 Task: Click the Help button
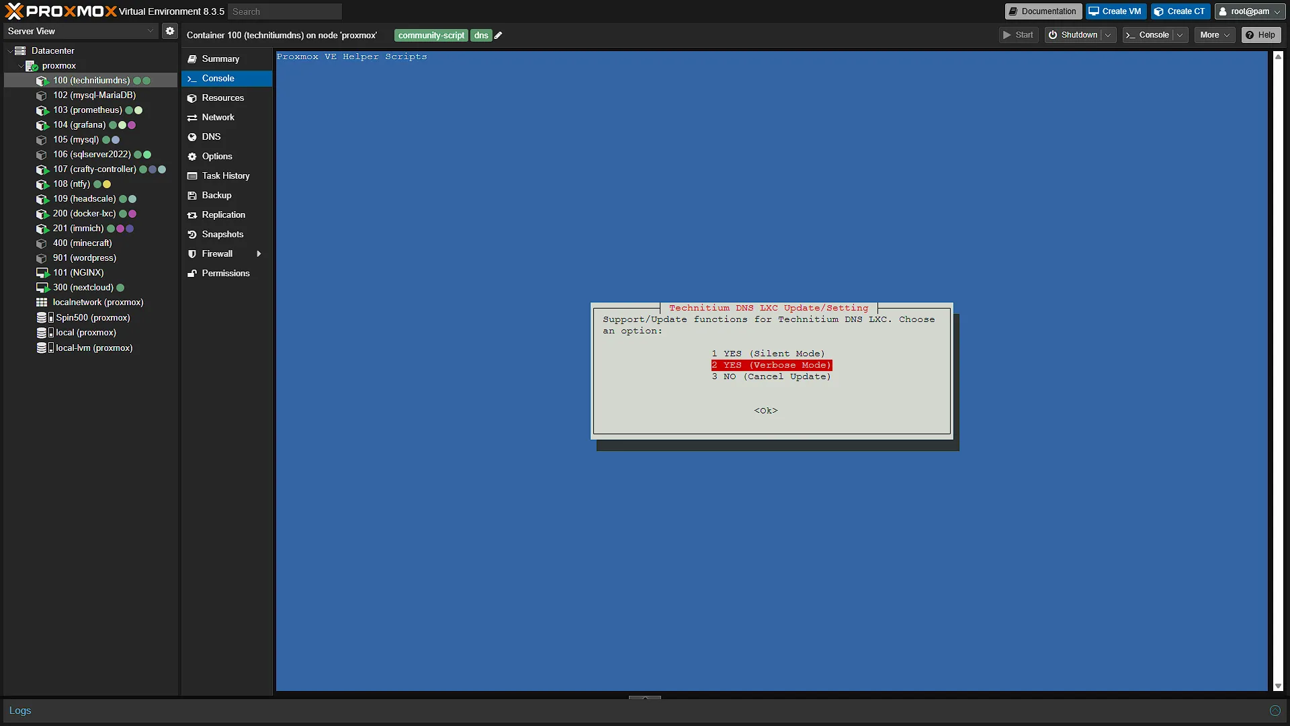1260,35
